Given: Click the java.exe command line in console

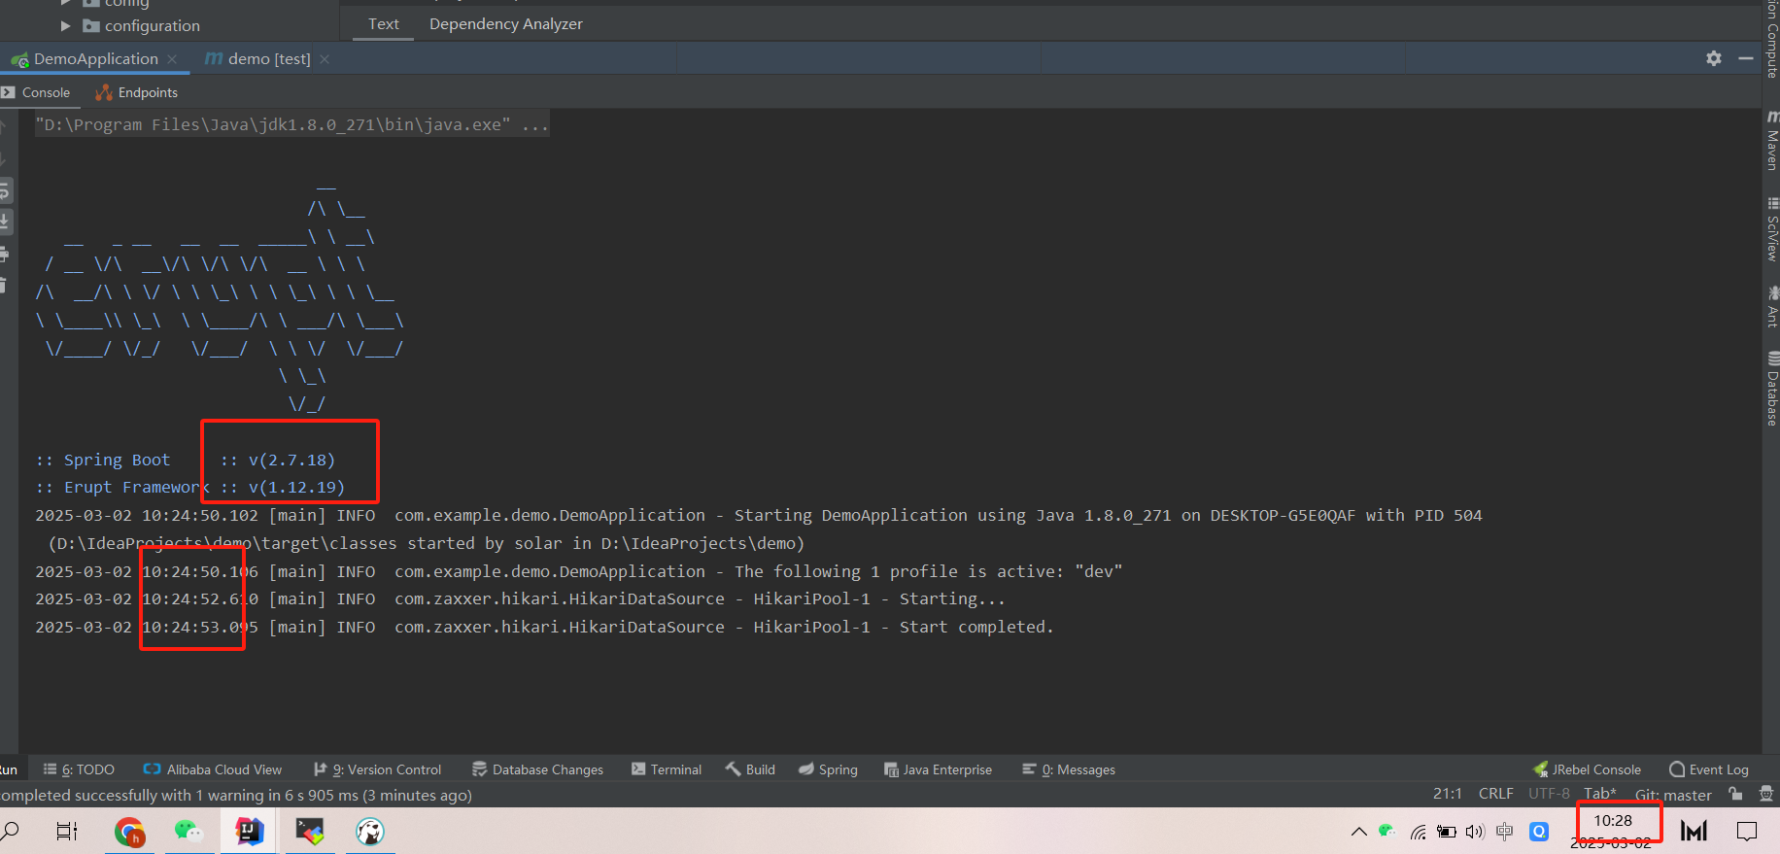Looking at the screenshot, I should 292,124.
